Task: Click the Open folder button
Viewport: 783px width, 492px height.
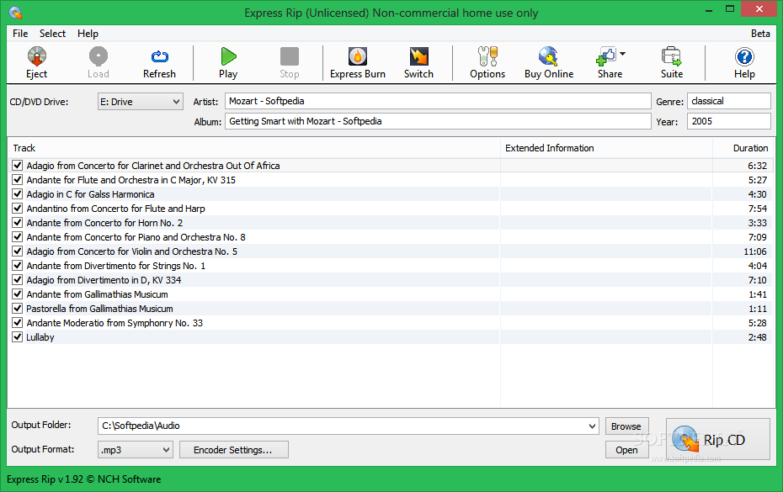Action: pyautogui.click(x=626, y=450)
